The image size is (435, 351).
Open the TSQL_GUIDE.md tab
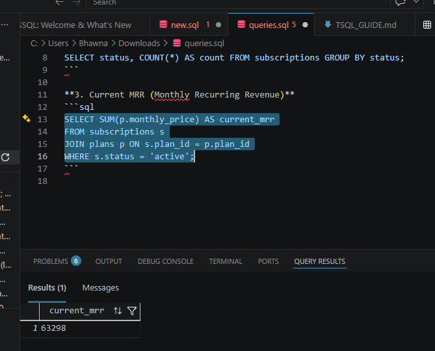[365, 25]
